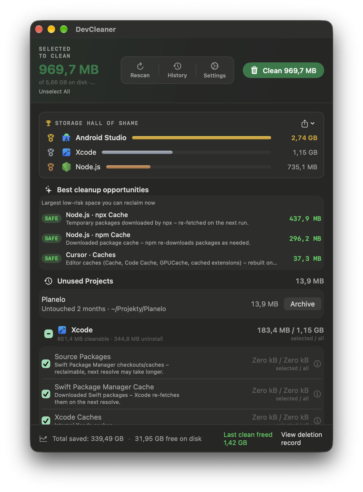Click Clean 969,7 MB button
This screenshot has width=363, height=492.
pos(283,70)
